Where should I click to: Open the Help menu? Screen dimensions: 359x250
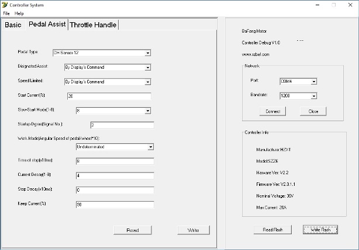19,13
